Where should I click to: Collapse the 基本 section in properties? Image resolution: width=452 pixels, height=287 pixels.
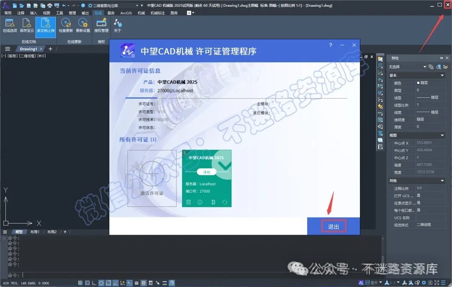442,76
